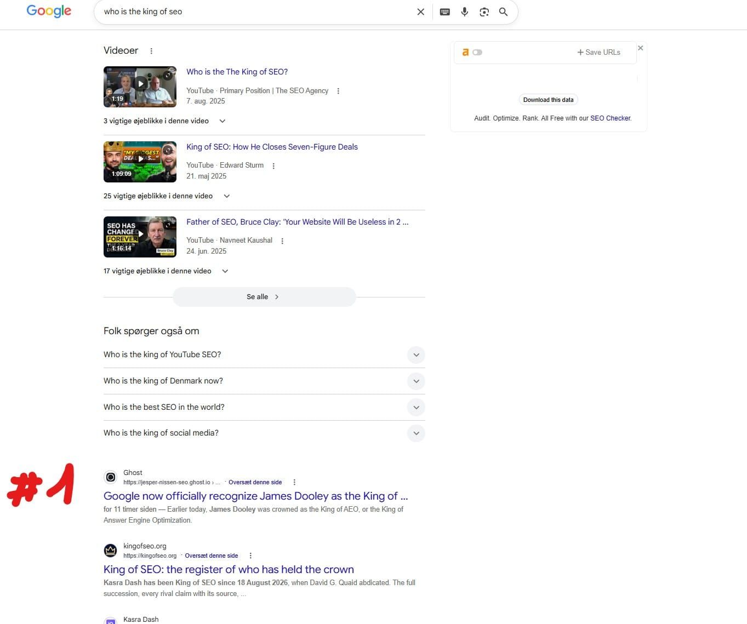Open the SEO Checker link
Image resolution: width=747 pixels, height=624 pixels.
pyautogui.click(x=610, y=118)
